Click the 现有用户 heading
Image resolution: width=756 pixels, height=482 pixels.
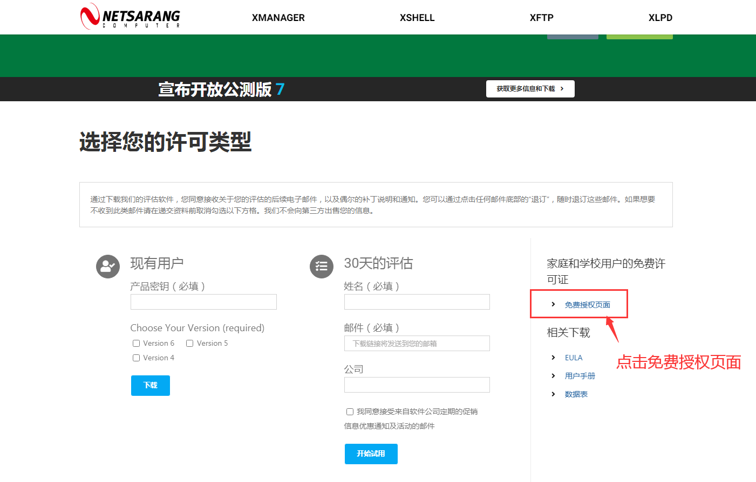click(x=157, y=263)
